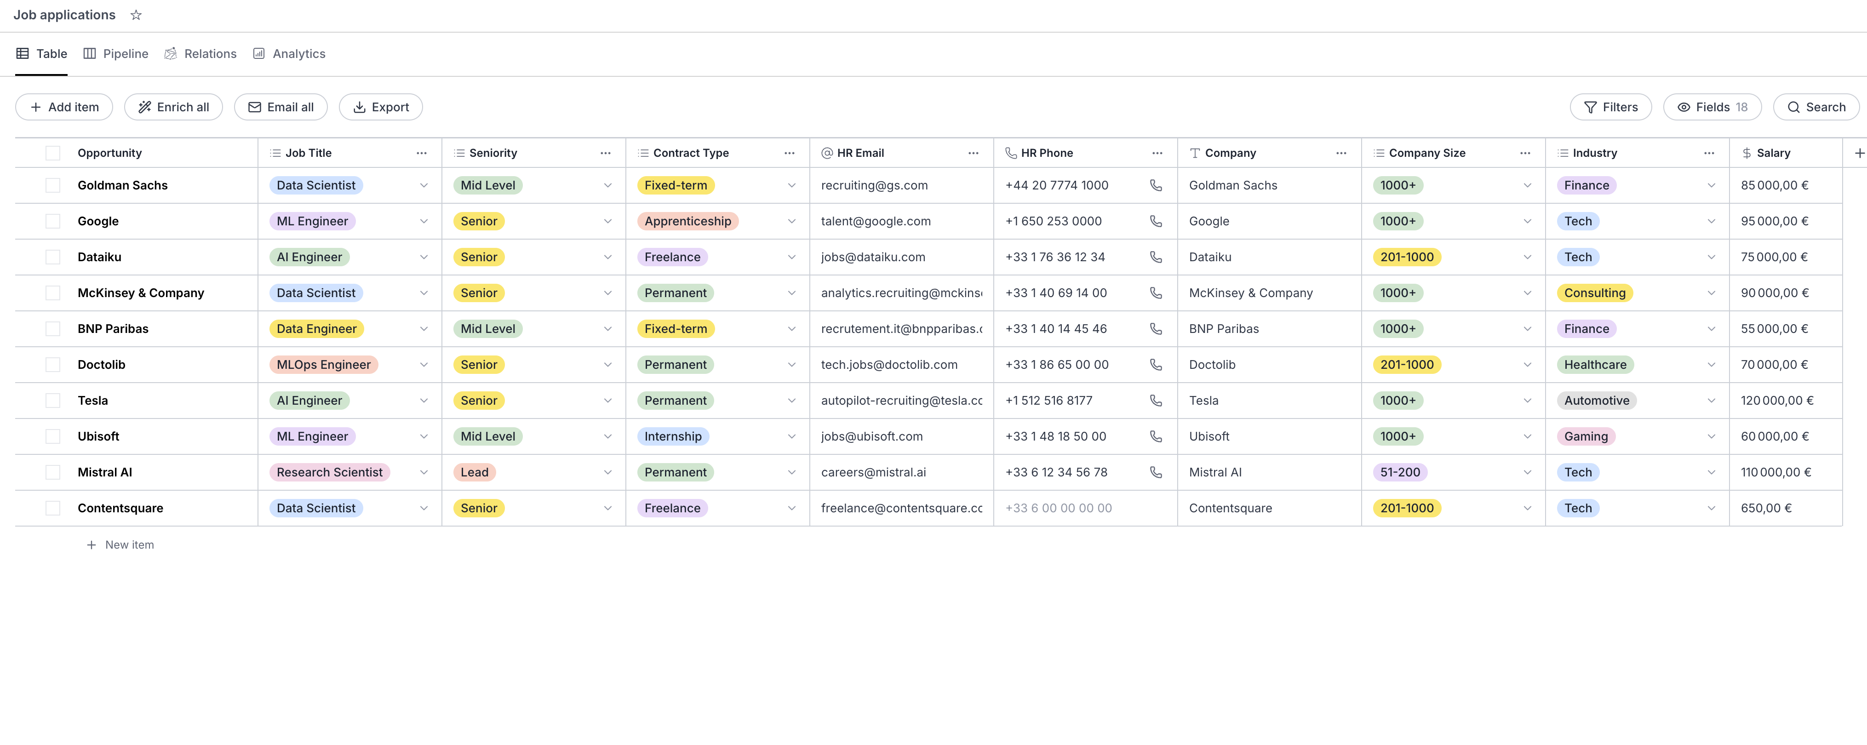1867x745 pixels.
Task: Expand Seniority dropdown for Google
Action: pos(608,221)
